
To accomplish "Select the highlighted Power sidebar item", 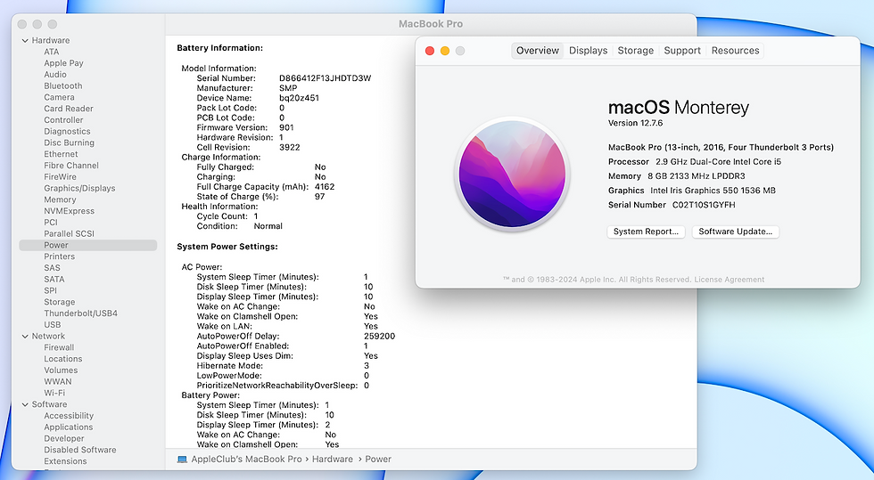I will tap(88, 245).
